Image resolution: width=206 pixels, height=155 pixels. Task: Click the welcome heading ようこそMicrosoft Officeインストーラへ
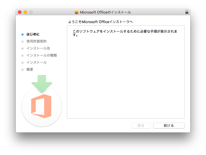click(x=100, y=22)
